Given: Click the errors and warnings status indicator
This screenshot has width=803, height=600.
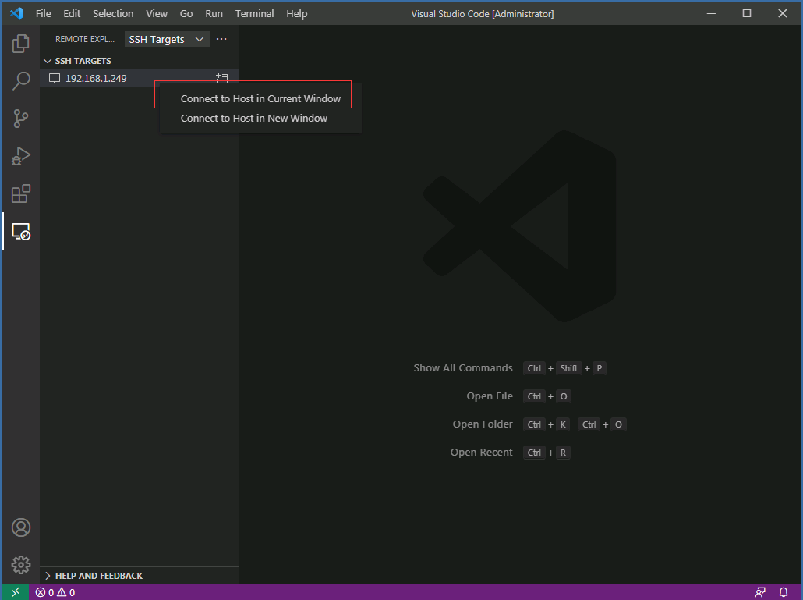Looking at the screenshot, I should click(55, 592).
